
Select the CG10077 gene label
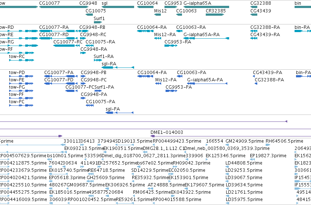49,3
